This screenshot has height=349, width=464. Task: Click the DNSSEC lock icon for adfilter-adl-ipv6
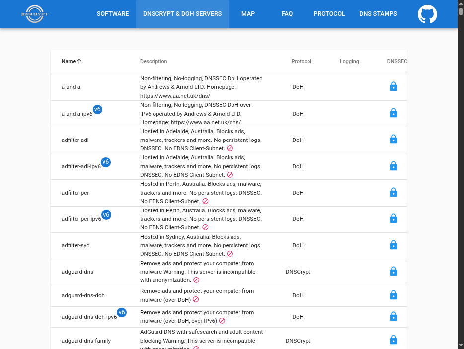393,166
